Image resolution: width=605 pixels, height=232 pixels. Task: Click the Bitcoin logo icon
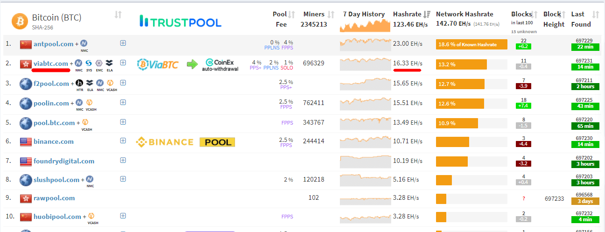click(20, 21)
